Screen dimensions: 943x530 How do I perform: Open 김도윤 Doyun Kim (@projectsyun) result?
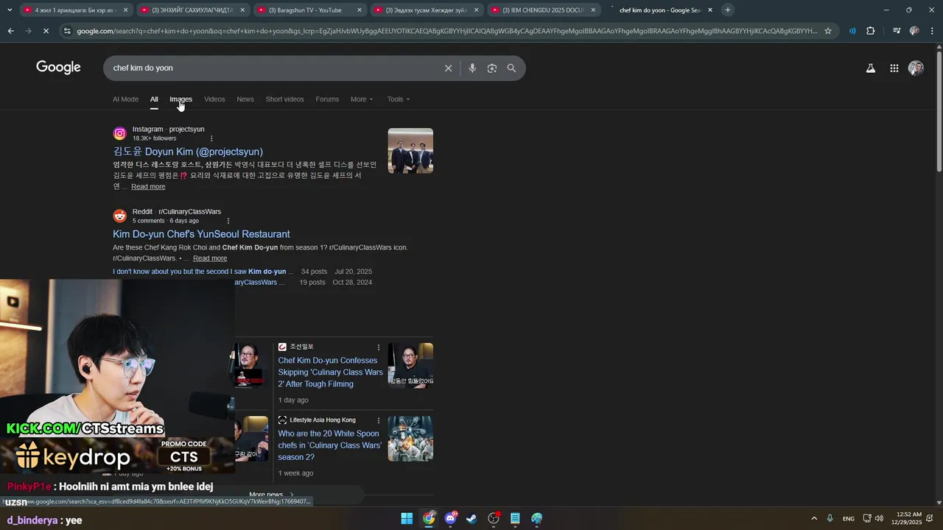point(188,152)
